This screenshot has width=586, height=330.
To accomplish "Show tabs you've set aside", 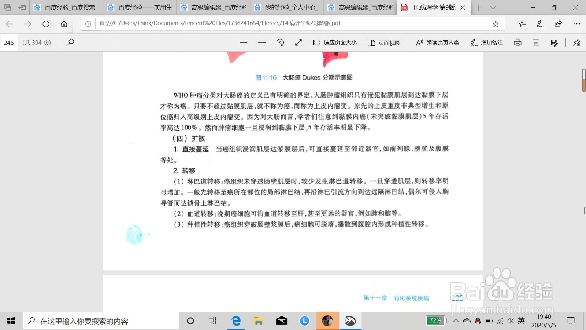I will tap(7, 7).
